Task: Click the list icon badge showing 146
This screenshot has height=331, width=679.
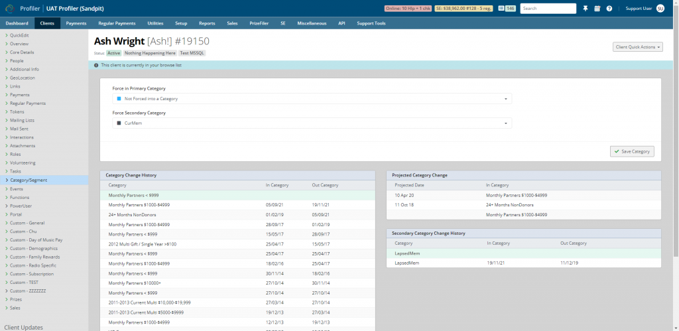Action: (x=506, y=8)
